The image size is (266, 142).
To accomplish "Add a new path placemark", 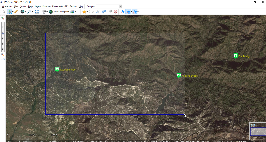I will (x=98, y=12).
